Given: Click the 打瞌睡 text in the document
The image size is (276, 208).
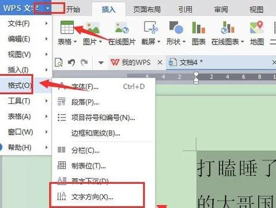Looking at the screenshot, I should (x=228, y=168).
